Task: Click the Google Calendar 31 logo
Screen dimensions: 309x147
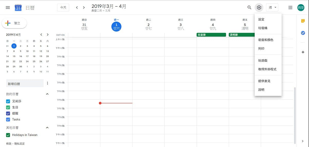Action: (18, 8)
